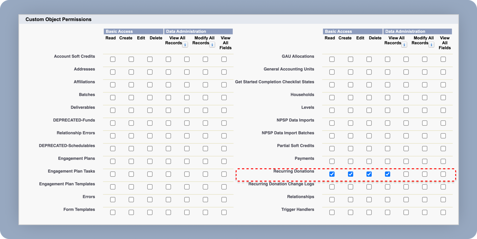Click info icon beside right View All Records
Viewport: 477px width, 239px height.
(404, 45)
